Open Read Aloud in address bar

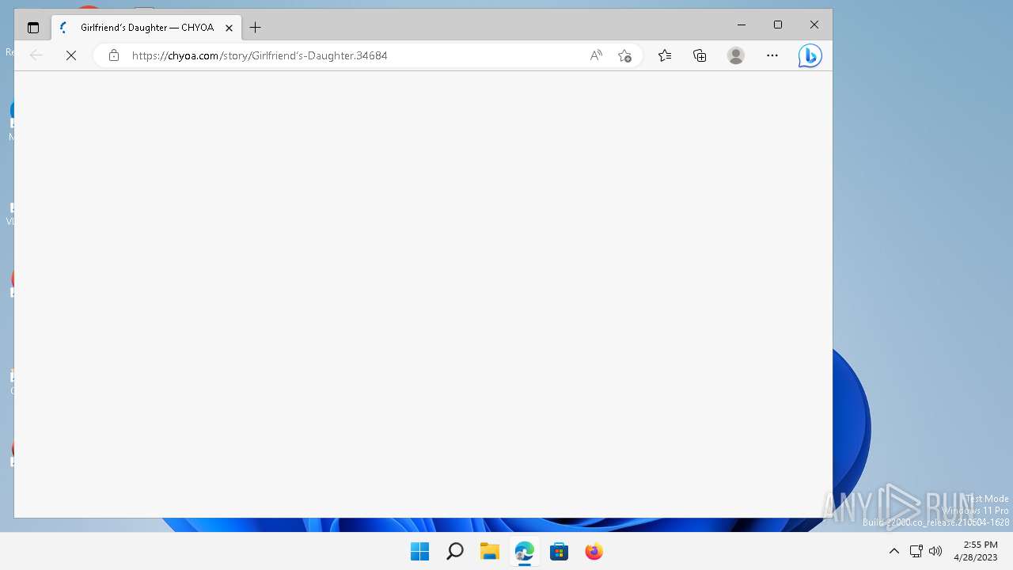(596, 55)
